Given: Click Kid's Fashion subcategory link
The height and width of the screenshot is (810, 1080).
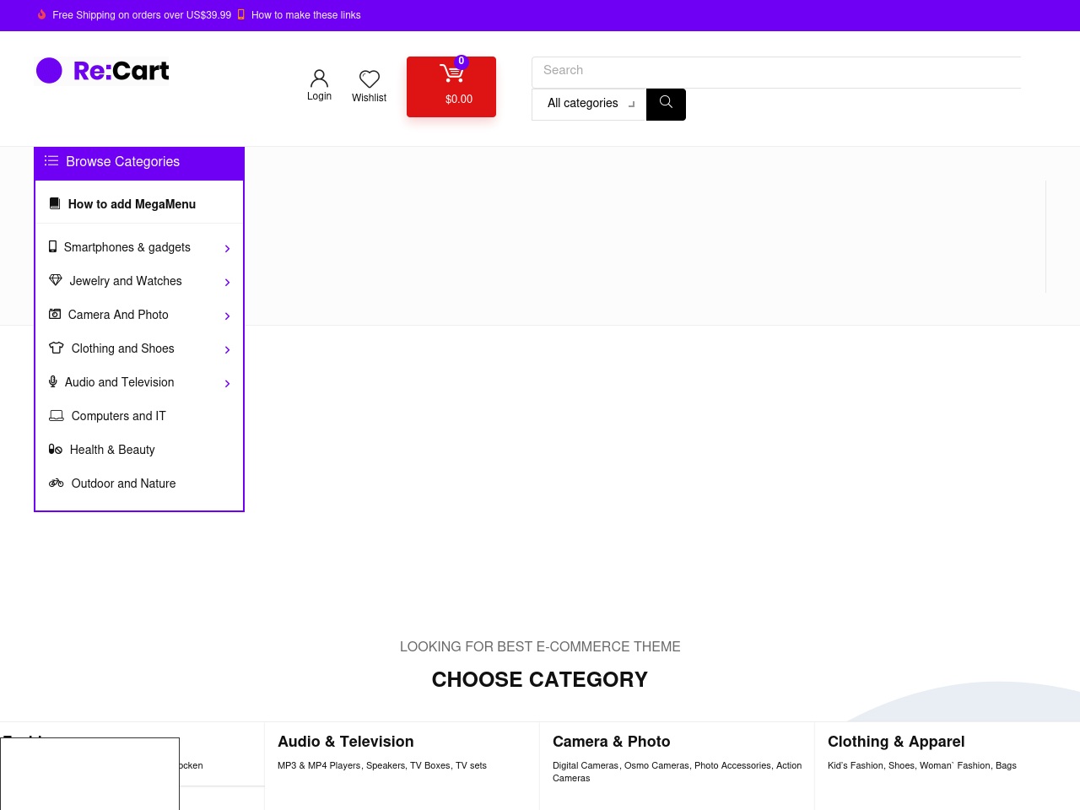Looking at the screenshot, I should pyautogui.click(x=856, y=765).
